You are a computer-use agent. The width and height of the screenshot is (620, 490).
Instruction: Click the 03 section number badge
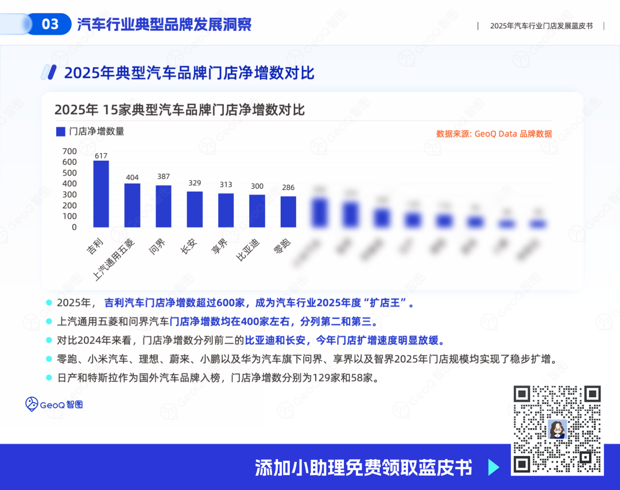pos(50,24)
